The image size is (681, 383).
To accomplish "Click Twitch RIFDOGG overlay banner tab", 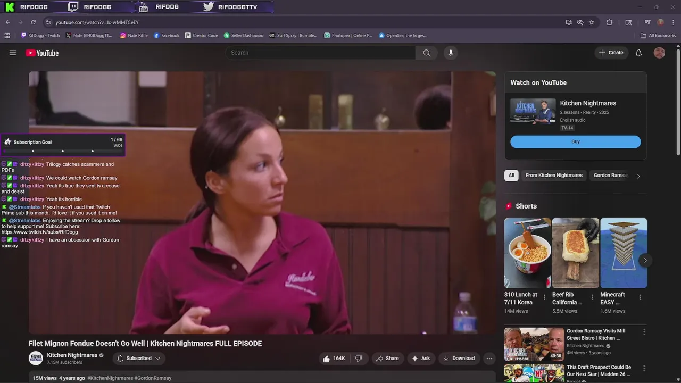I will [x=90, y=7].
